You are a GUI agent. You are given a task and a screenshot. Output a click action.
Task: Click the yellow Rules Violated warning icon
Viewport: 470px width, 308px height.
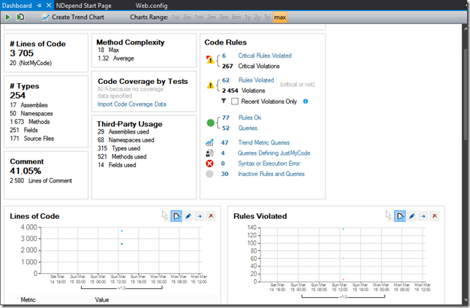pos(210,85)
